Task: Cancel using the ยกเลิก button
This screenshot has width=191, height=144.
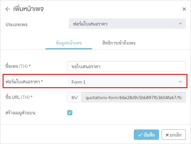Action: point(174,135)
